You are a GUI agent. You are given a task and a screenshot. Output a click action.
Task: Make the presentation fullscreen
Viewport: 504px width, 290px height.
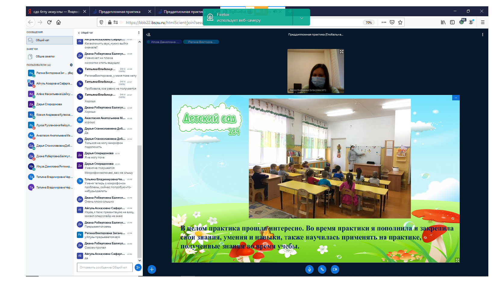point(457,260)
